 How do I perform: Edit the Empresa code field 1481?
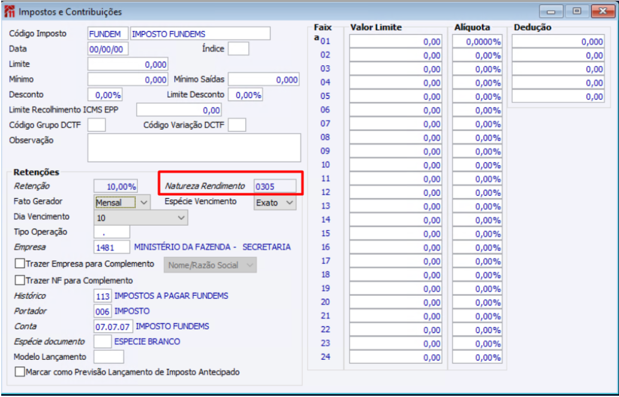pyautogui.click(x=112, y=247)
